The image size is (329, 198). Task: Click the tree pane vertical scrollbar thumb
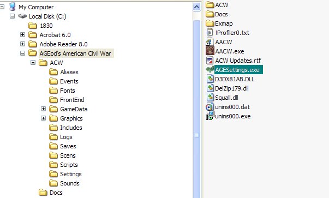pyautogui.click(x=196, y=109)
